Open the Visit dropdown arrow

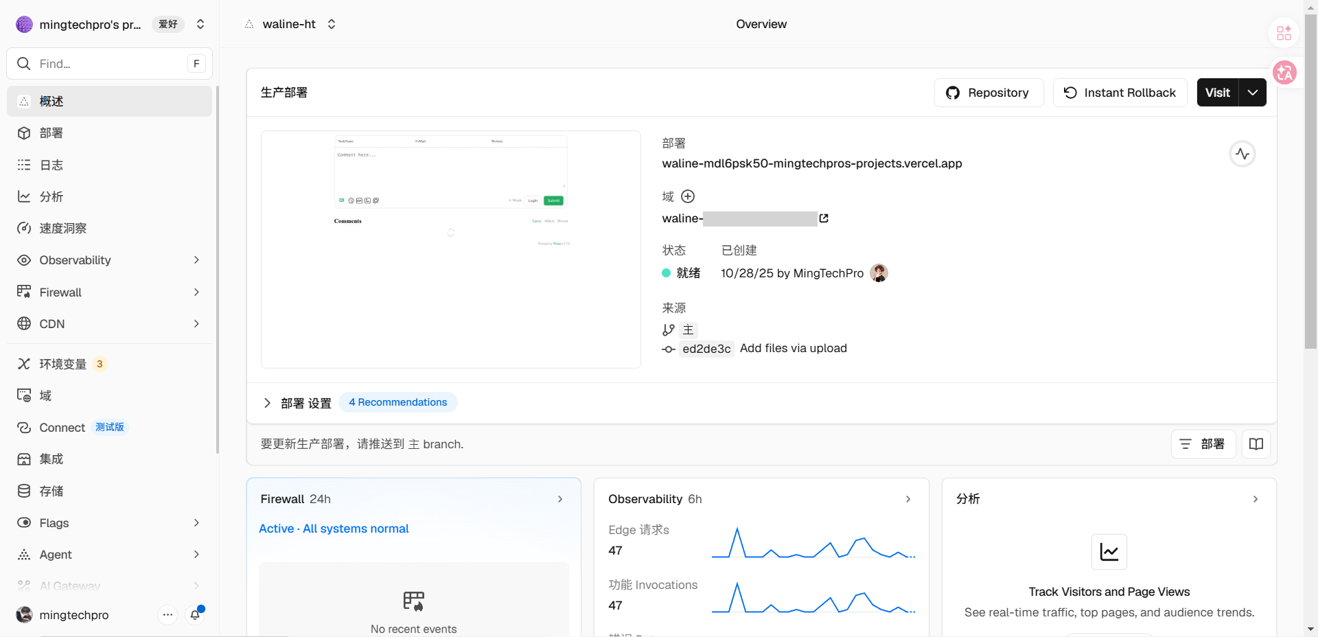tap(1253, 93)
